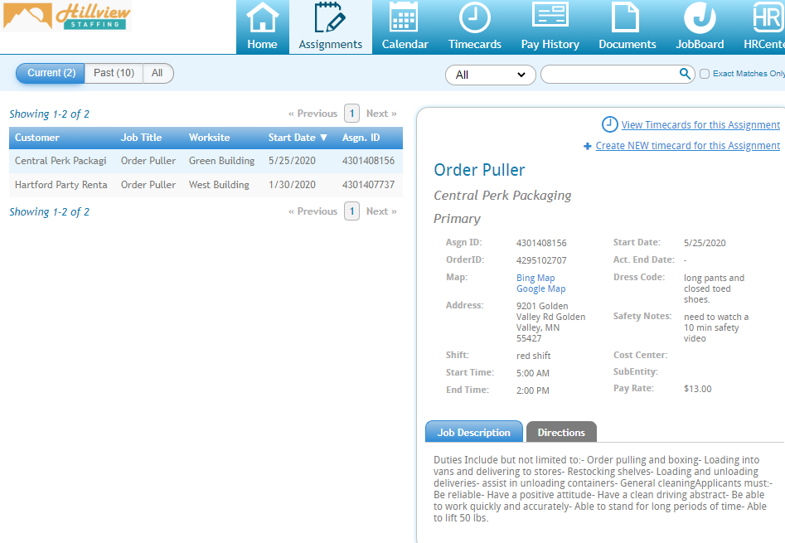Click assignment ID 4301407737 cell
Image resolution: width=785 pixels, height=543 pixels.
tap(369, 185)
